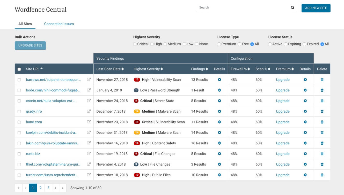Open the runte.biz site link
The height and width of the screenshot is (195, 344).
point(33,154)
